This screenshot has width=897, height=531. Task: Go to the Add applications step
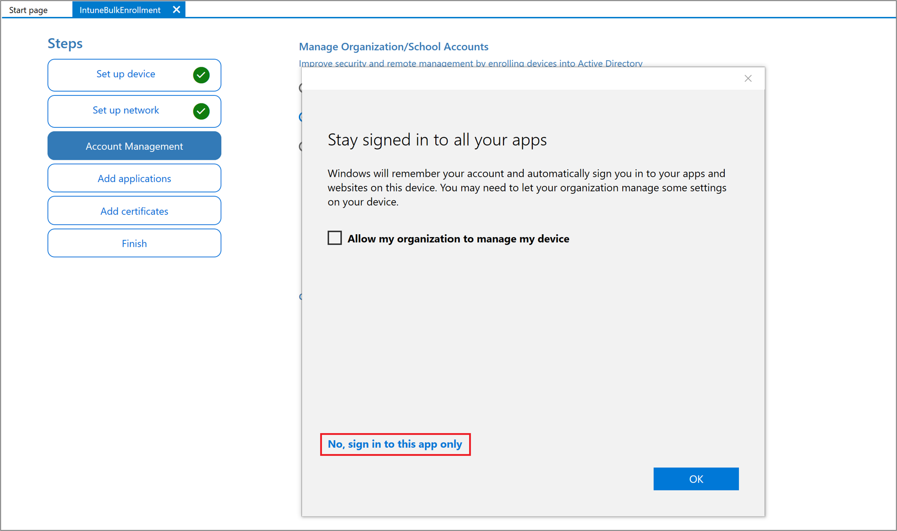click(134, 178)
